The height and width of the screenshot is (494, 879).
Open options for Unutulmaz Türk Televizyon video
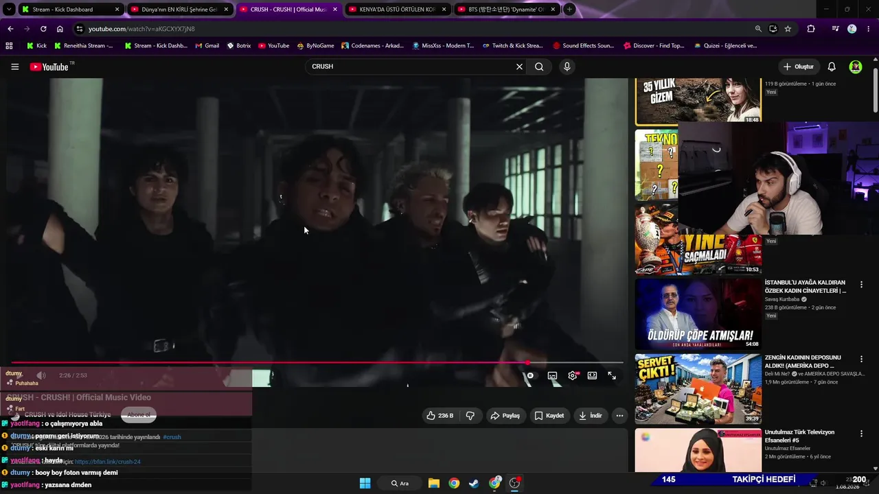(x=861, y=434)
